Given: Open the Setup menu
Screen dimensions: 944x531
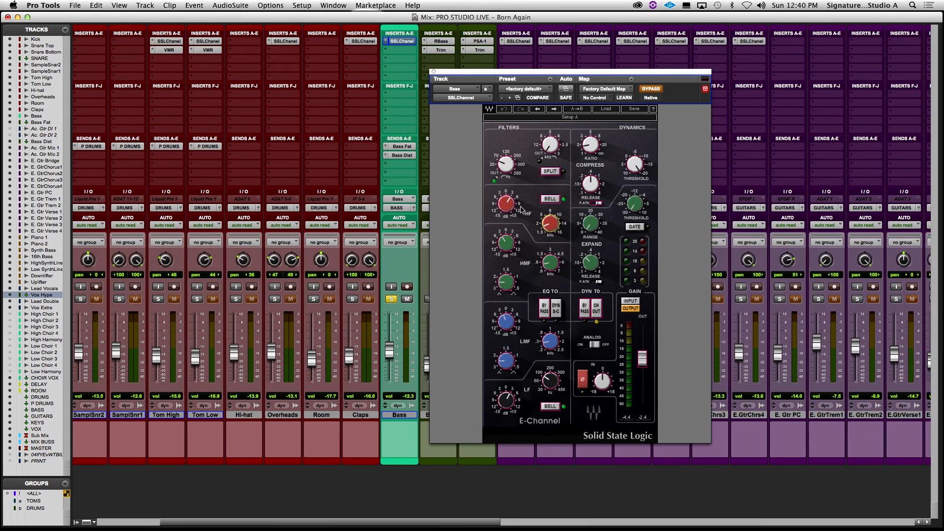Looking at the screenshot, I should point(301,5).
